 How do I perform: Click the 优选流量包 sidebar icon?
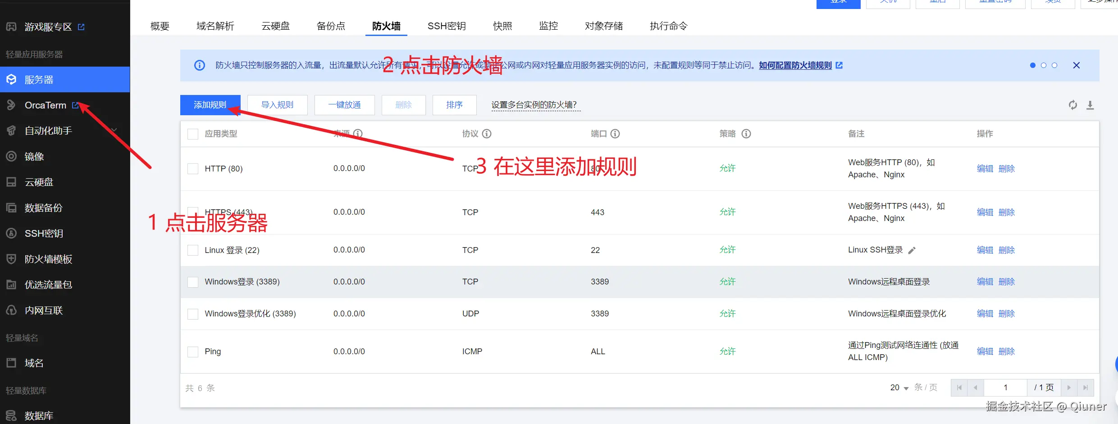[x=11, y=285]
